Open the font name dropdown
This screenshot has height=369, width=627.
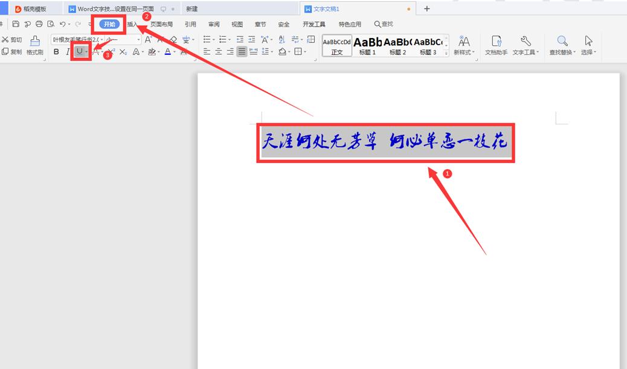pyautogui.click(x=101, y=39)
